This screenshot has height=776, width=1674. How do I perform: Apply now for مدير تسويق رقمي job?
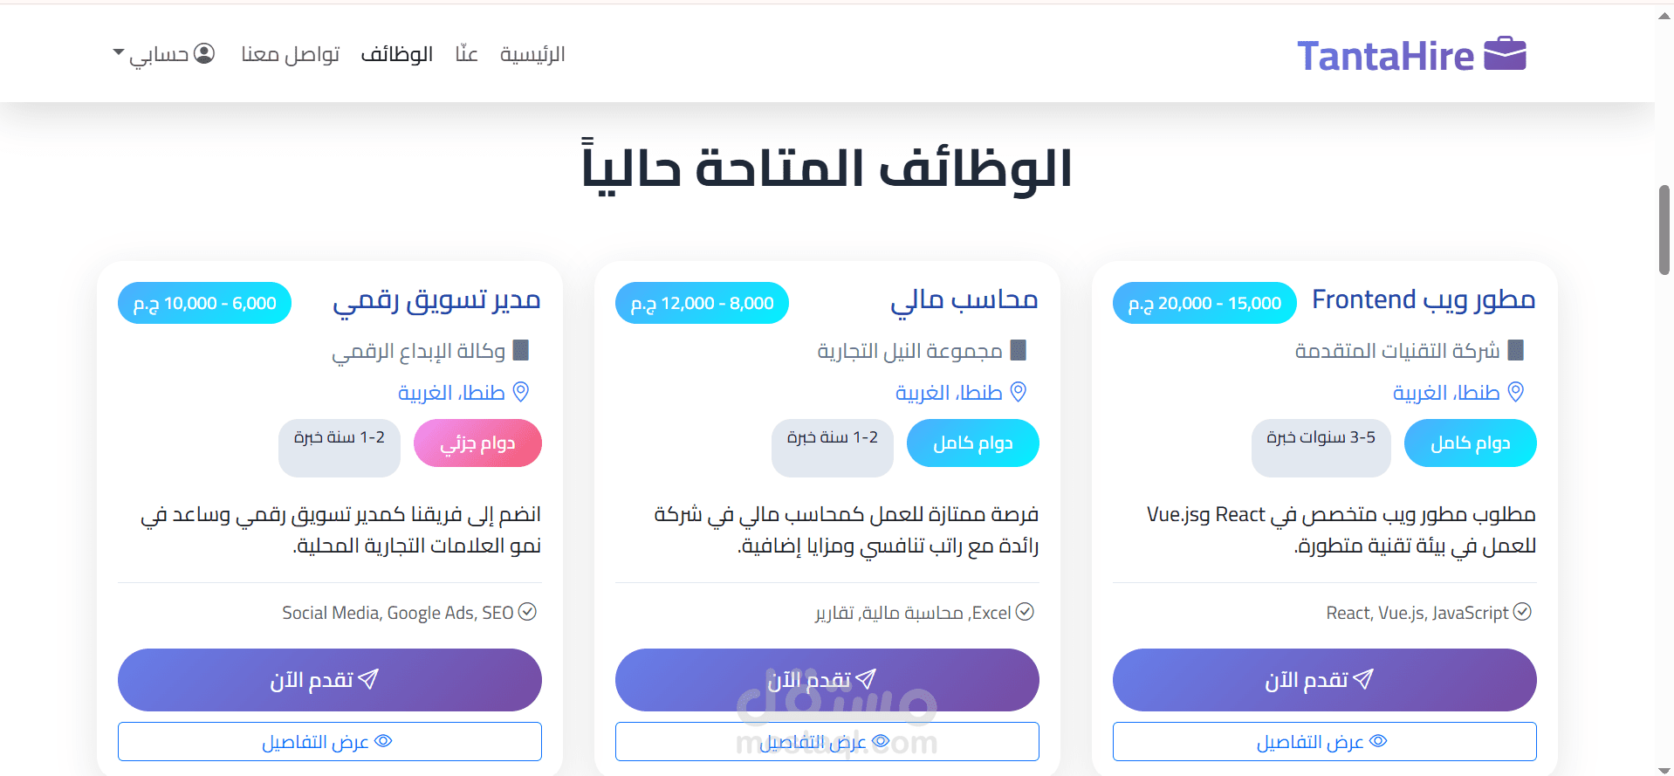pyautogui.click(x=329, y=680)
